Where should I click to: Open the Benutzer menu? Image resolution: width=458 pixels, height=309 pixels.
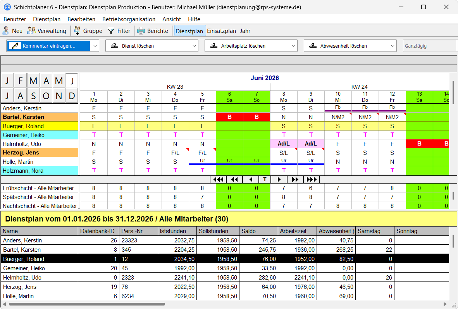15,19
